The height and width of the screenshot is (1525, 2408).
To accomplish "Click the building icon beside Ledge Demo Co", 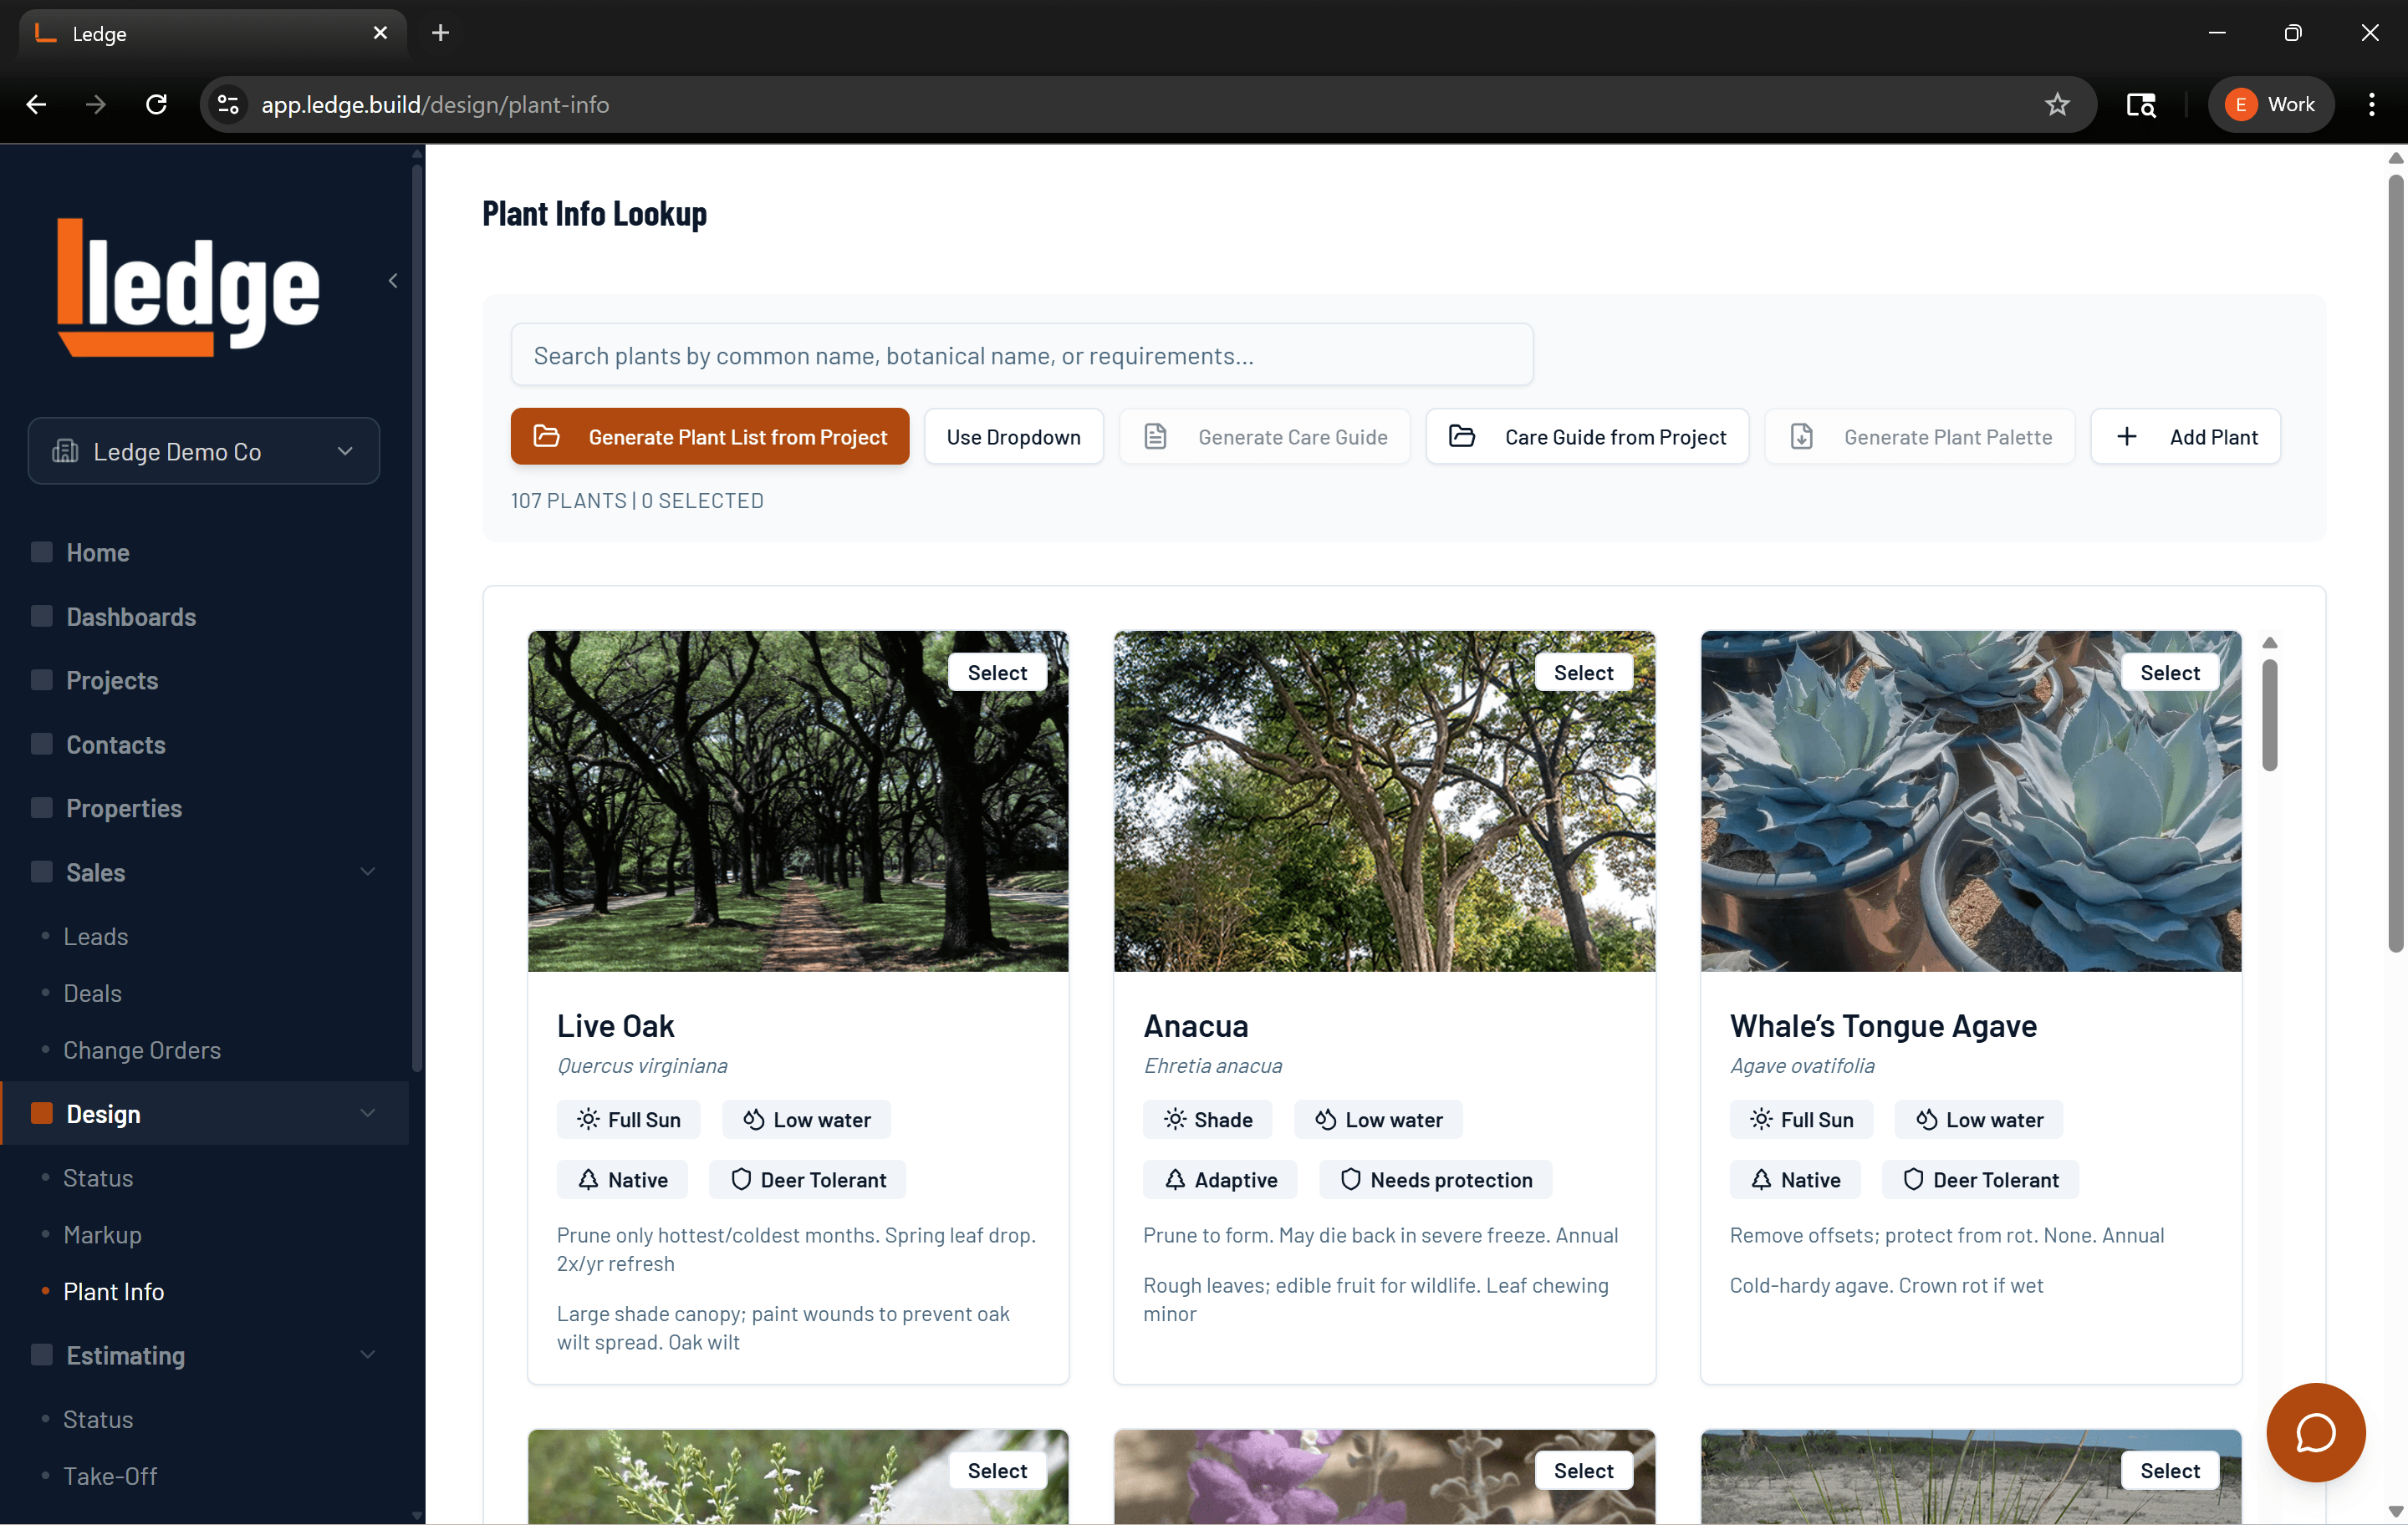I will pos(65,450).
